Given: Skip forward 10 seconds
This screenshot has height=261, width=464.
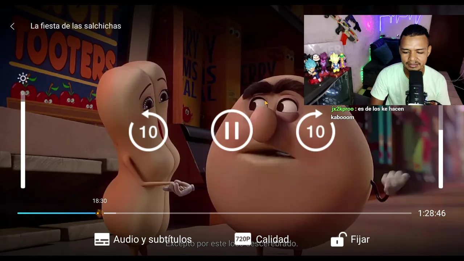Looking at the screenshot, I should (315, 130).
